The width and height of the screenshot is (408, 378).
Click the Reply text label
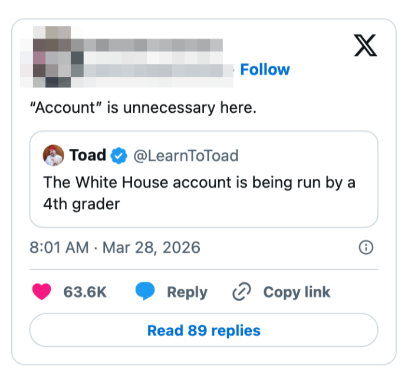click(x=187, y=292)
